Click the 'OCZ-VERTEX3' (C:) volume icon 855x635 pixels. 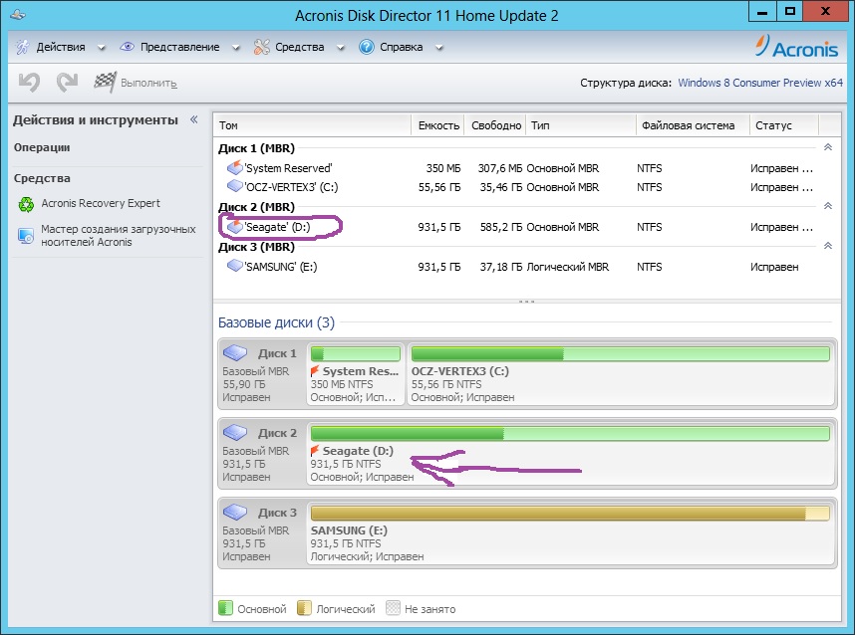[235, 186]
